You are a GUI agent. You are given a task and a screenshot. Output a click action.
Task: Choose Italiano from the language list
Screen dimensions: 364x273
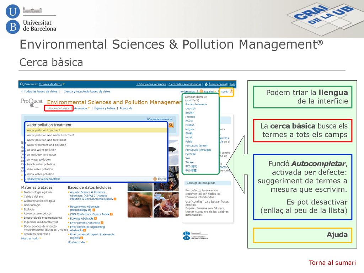click(190, 125)
